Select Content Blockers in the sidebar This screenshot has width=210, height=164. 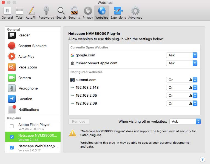[32, 46]
